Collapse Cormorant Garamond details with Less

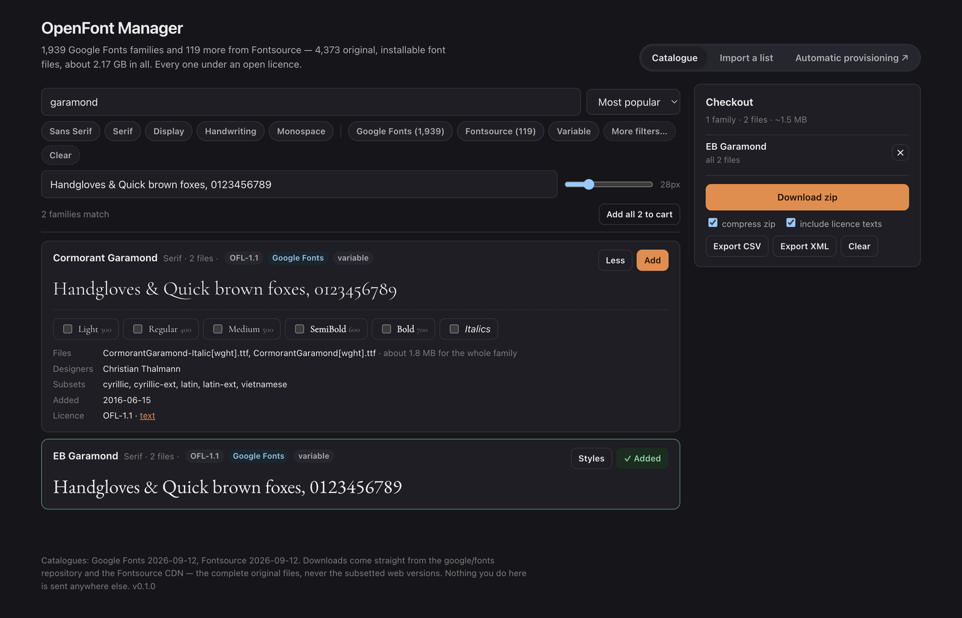[x=615, y=260]
